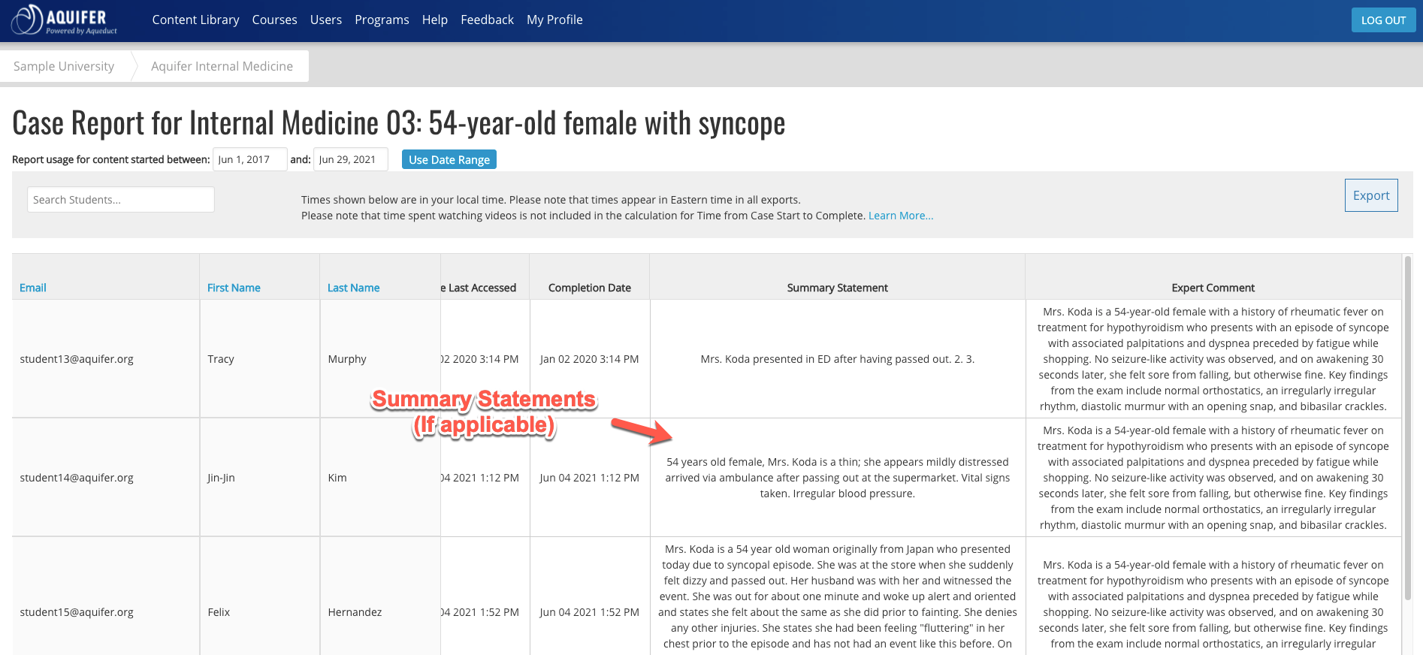The height and width of the screenshot is (655, 1423).
Task: Apply the Use Date Range button
Action: point(449,159)
